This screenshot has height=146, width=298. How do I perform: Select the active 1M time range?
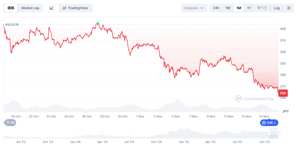[x=239, y=8]
